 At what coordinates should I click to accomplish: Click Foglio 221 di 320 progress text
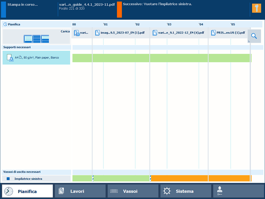click(x=72, y=8)
